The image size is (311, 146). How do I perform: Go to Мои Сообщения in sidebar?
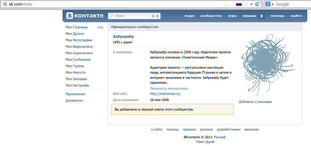(x=78, y=59)
